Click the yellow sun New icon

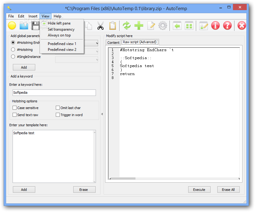12,25
